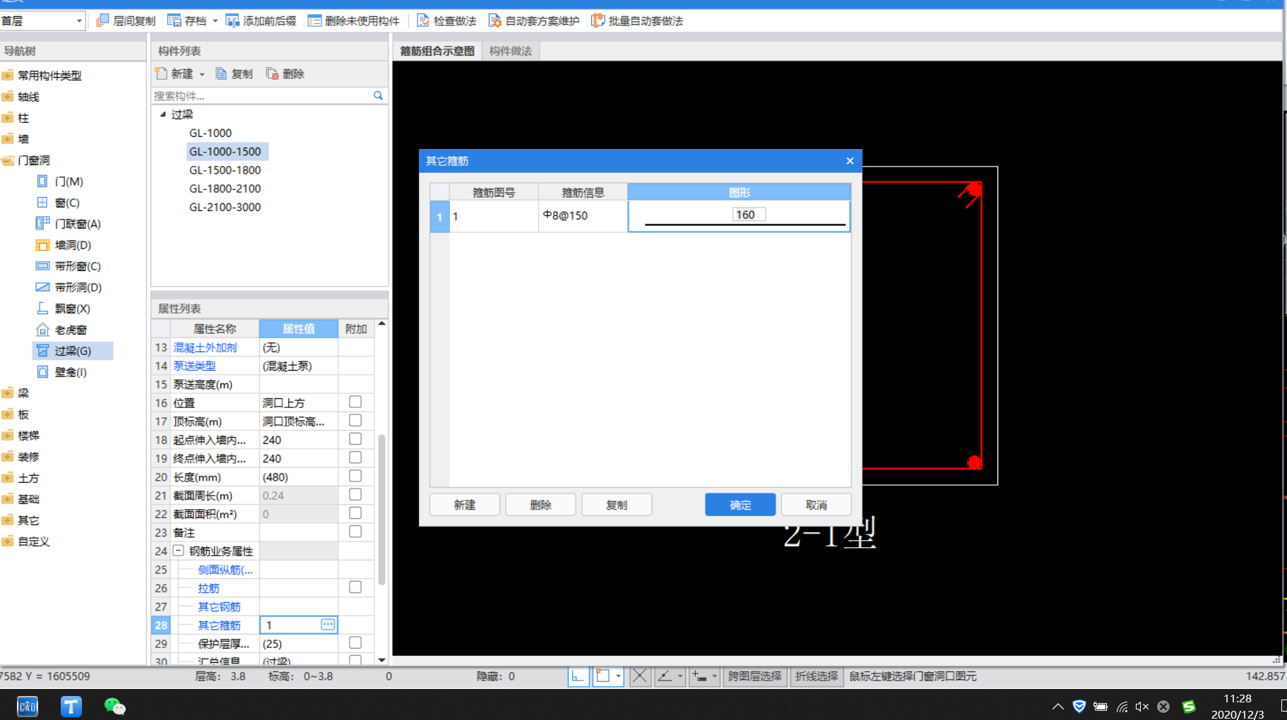This screenshot has height=720, width=1287.
Task: Select 墙洞(D) in navigation tree
Action: 73,245
